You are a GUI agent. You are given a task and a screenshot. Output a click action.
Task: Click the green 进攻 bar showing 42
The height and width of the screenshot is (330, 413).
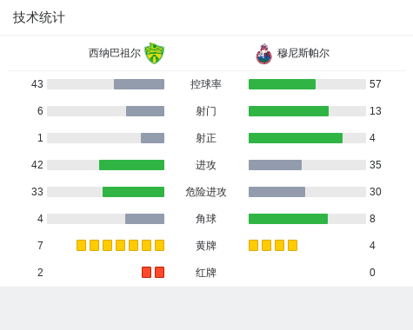pos(131,165)
